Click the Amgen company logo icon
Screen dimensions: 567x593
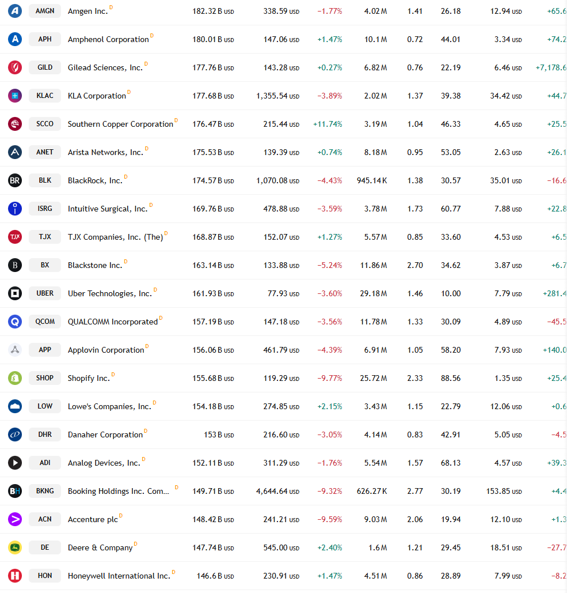pos(15,11)
